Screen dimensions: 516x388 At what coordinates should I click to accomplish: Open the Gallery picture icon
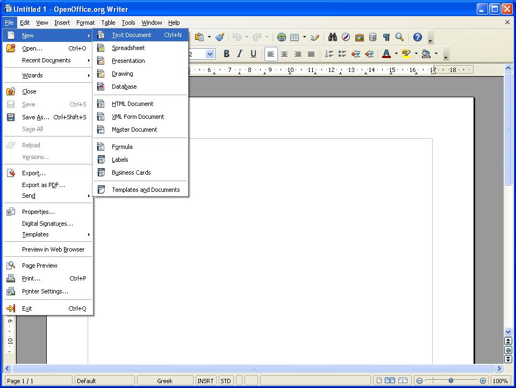[x=360, y=37]
